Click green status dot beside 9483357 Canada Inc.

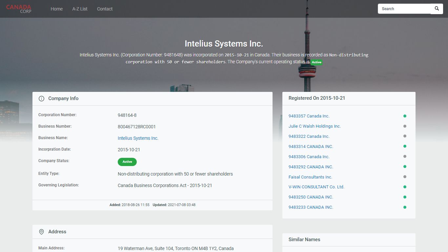pos(405,116)
